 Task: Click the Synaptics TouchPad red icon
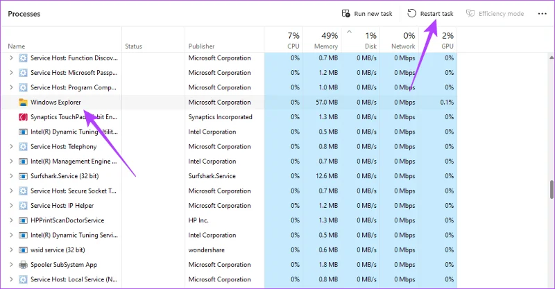[x=23, y=117]
